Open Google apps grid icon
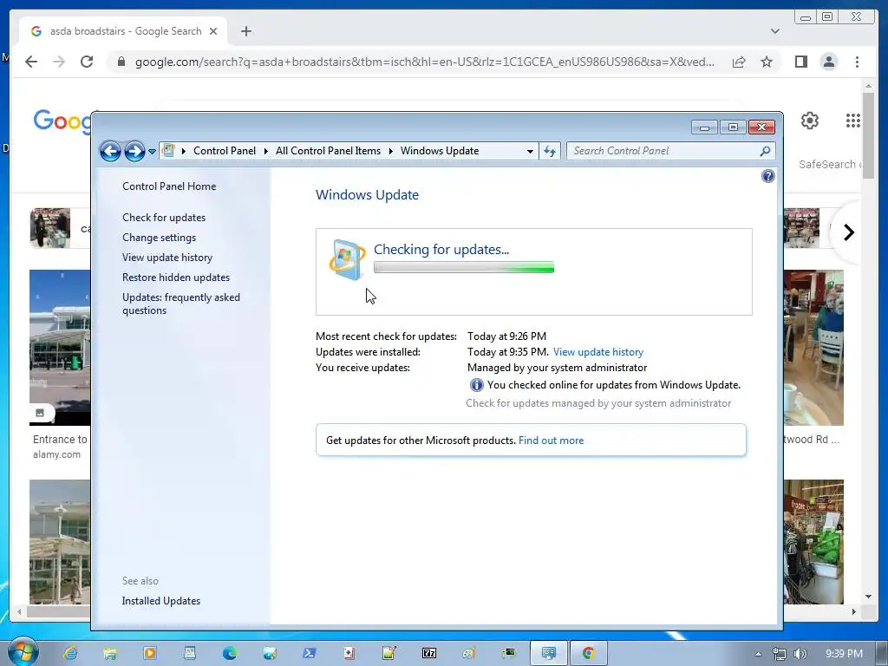The image size is (888, 666). (x=853, y=121)
